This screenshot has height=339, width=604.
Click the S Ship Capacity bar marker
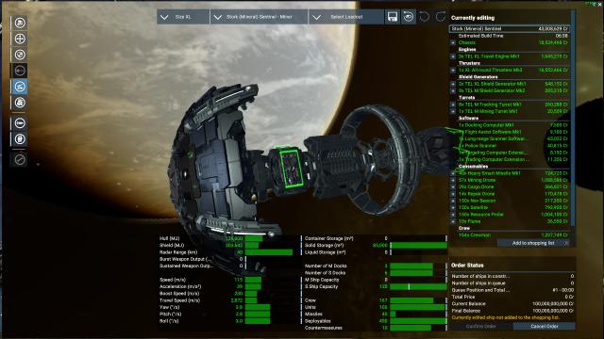pyautogui.click(x=409, y=286)
